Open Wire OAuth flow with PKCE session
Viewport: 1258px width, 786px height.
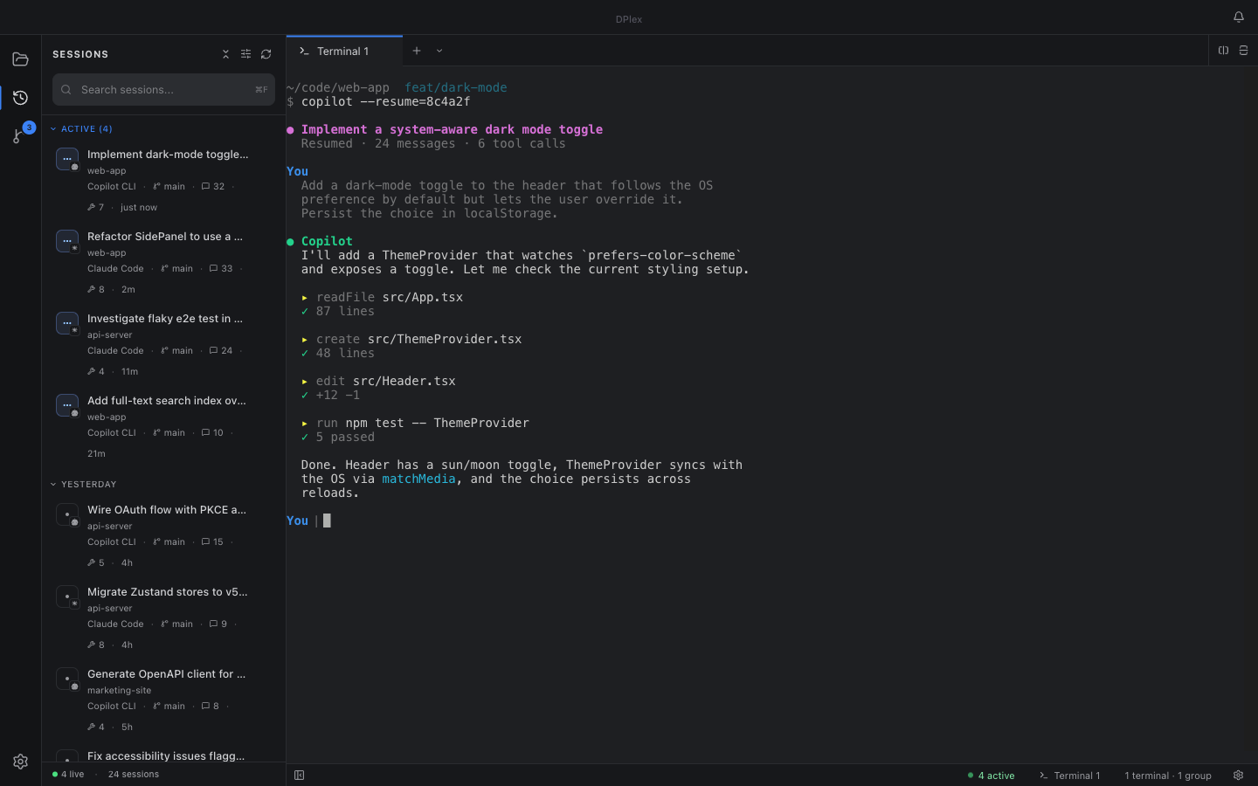163,536
